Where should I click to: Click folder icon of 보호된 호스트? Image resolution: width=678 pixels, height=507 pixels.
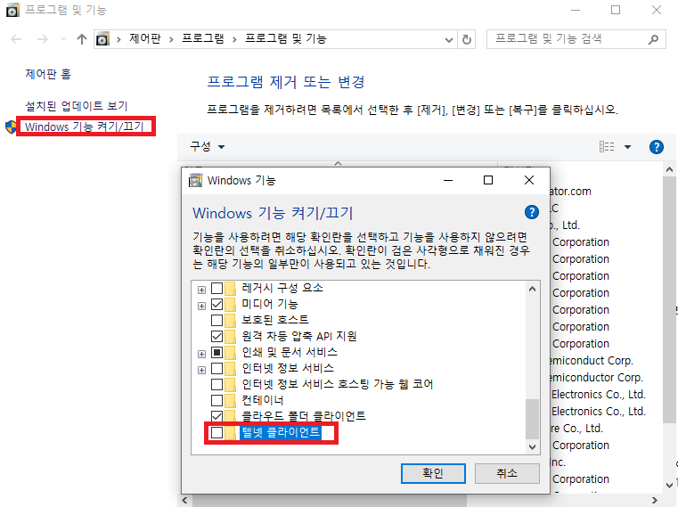click(231, 320)
